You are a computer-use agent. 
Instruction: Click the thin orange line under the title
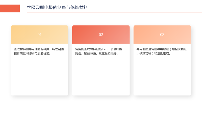pyautogui.click(x=114, y=12)
